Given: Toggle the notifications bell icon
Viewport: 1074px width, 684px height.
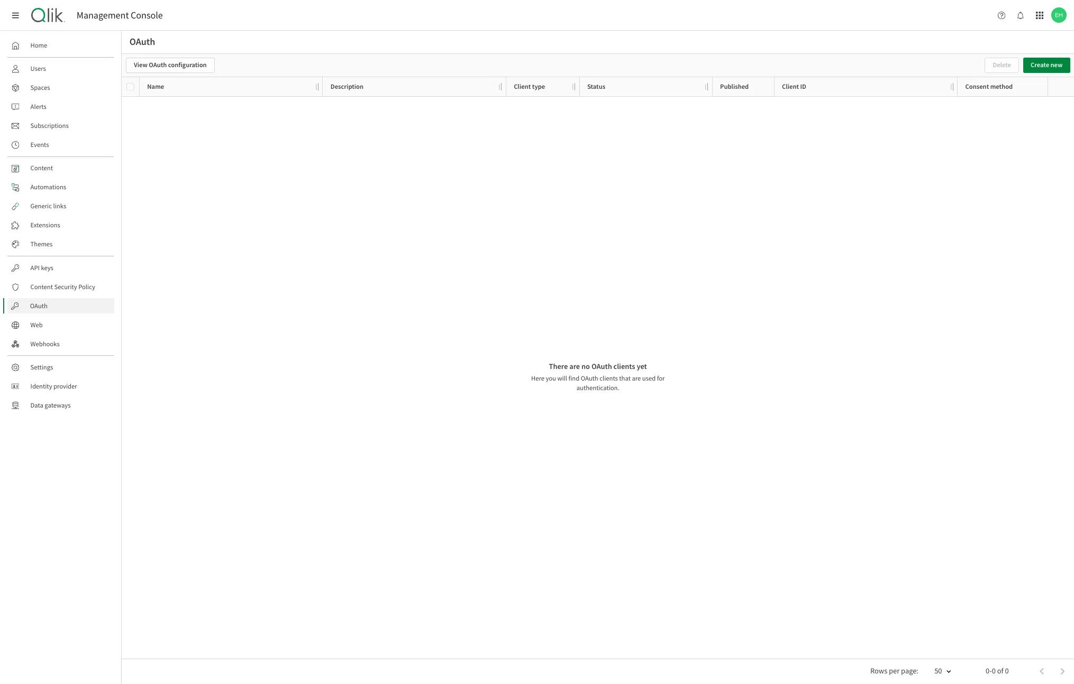Looking at the screenshot, I should (x=1021, y=16).
